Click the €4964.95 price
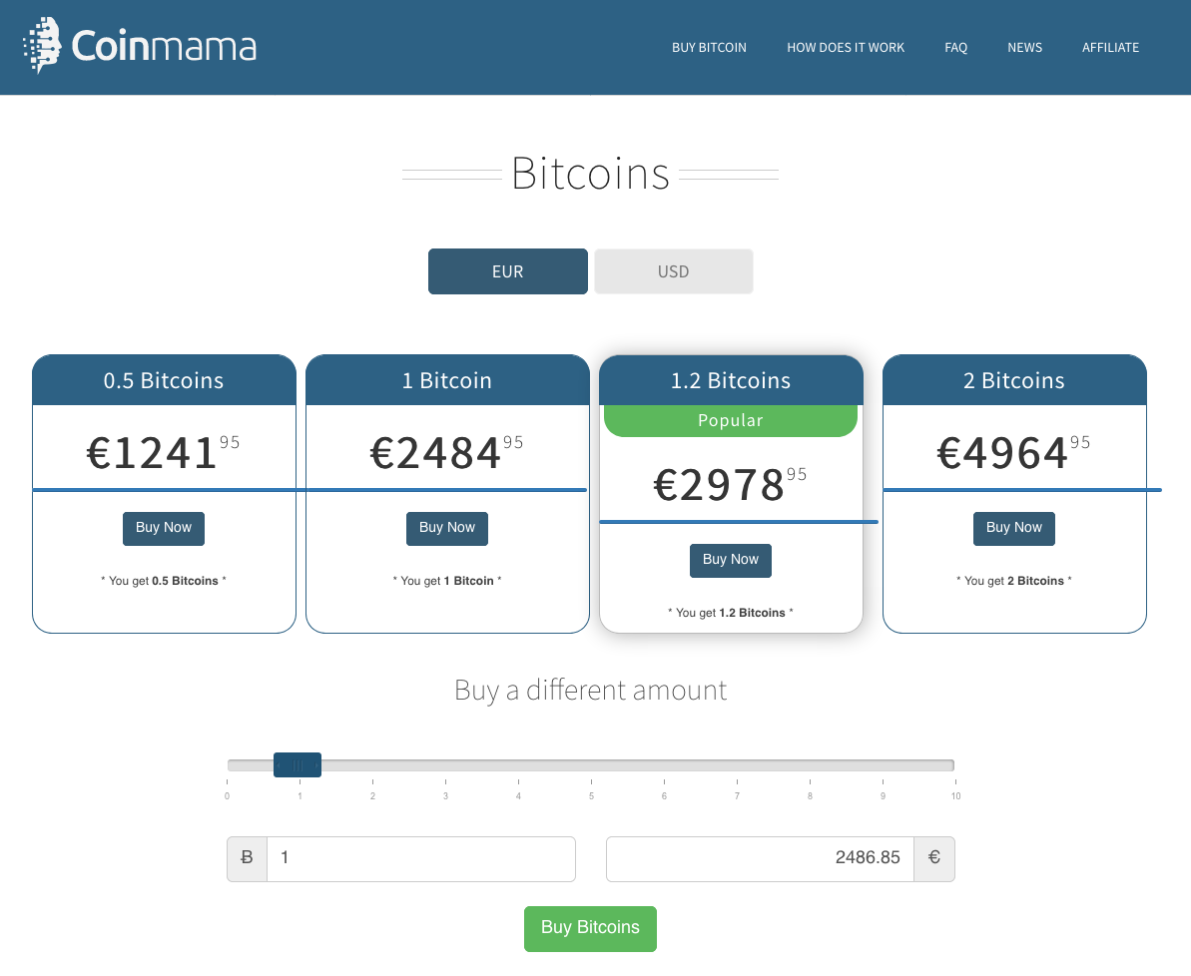Screen dimensions: 1191x976 point(1014,453)
